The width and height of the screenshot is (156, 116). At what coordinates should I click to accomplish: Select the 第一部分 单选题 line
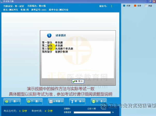tap(53, 42)
